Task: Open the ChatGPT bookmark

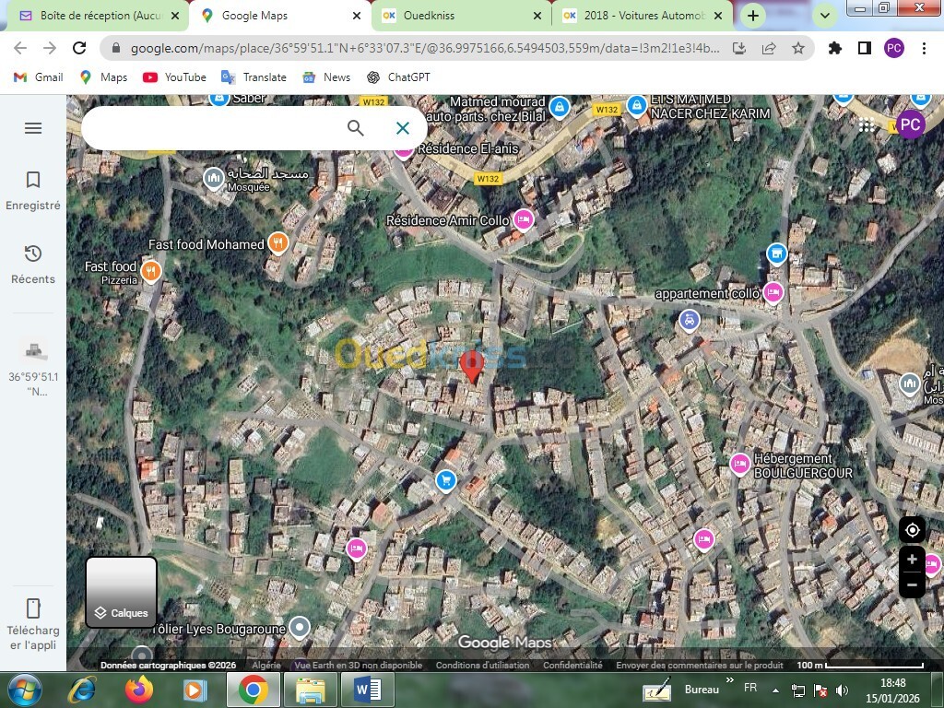Action: pyautogui.click(x=398, y=77)
